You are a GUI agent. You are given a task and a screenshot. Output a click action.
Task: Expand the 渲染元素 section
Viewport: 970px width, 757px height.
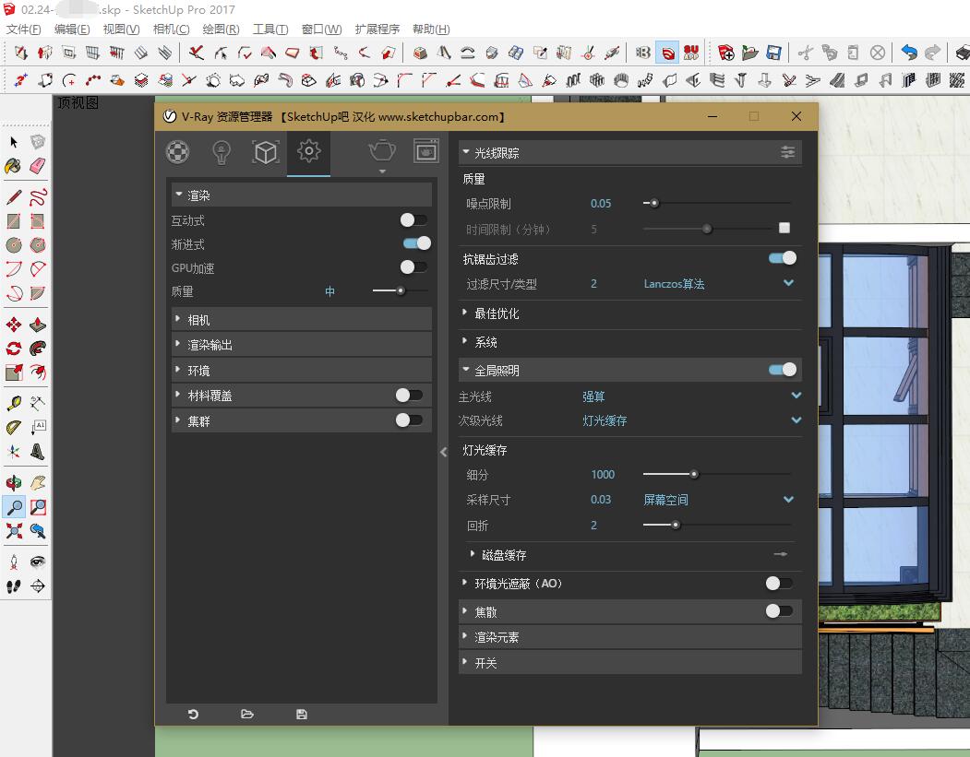630,637
